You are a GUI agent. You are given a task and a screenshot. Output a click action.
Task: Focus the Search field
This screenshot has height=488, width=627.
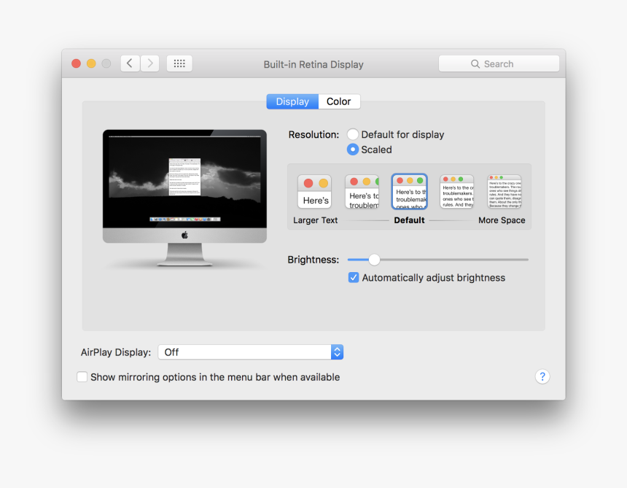pos(499,63)
